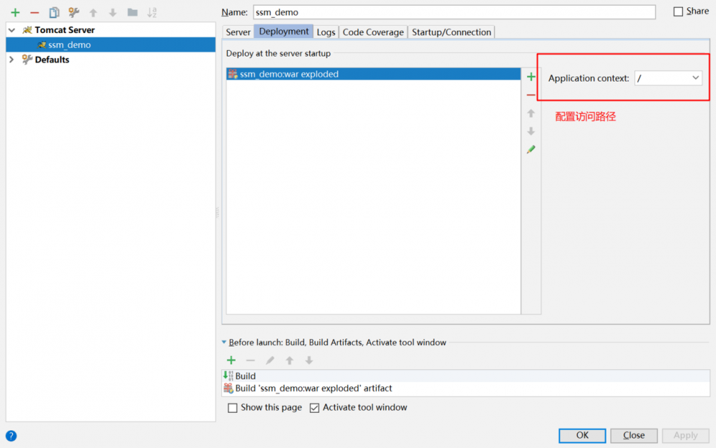Uncheck the Activate tool window checkbox

[x=314, y=408]
